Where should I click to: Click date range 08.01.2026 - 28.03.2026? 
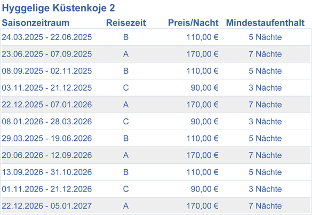47,122
